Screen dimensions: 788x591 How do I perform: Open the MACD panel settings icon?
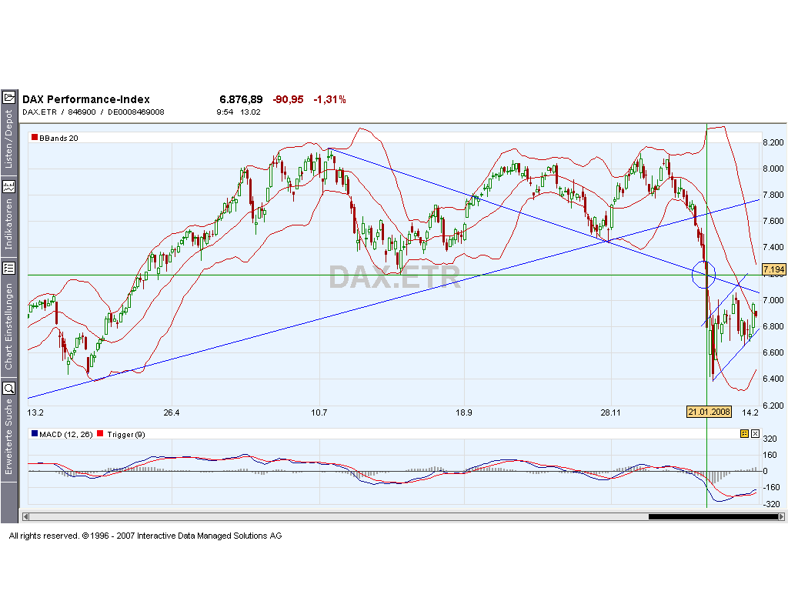[744, 434]
